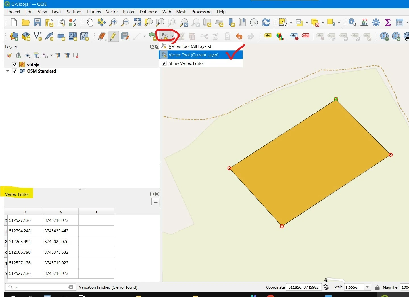The width and height of the screenshot is (409, 297).
Task: Toggle the scale lock padlock icon
Action: click(377, 287)
